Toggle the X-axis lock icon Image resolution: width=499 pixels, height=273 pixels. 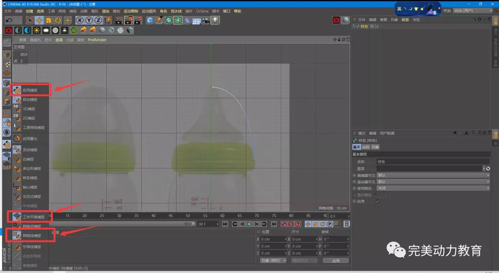[80, 20]
